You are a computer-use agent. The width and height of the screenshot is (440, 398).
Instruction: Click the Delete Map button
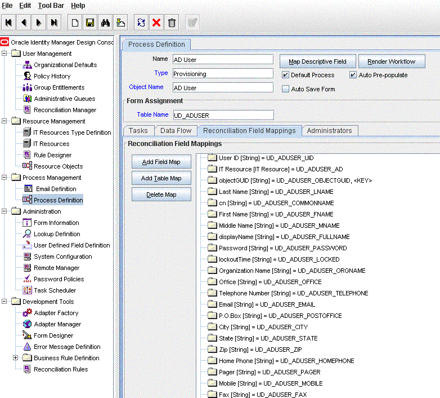[161, 194]
